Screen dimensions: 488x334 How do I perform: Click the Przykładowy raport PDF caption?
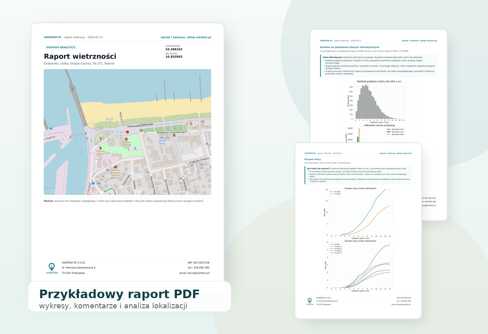119,294
